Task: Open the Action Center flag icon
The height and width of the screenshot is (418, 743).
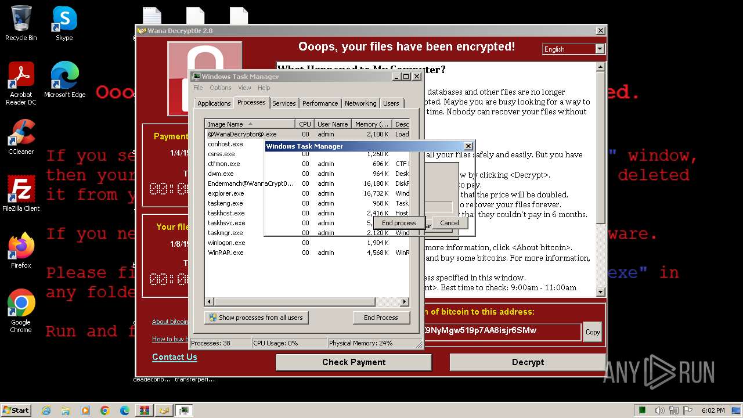Action: pyautogui.click(x=689, y=410)
